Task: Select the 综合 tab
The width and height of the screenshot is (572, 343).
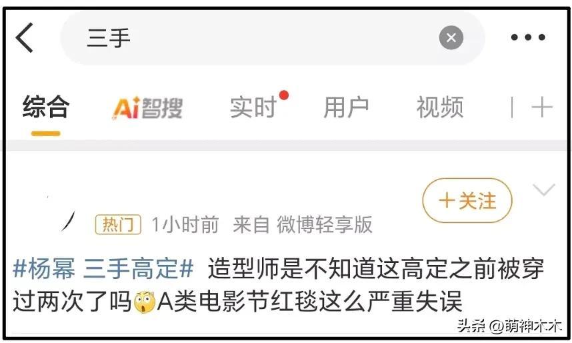Action: point(45,107)
